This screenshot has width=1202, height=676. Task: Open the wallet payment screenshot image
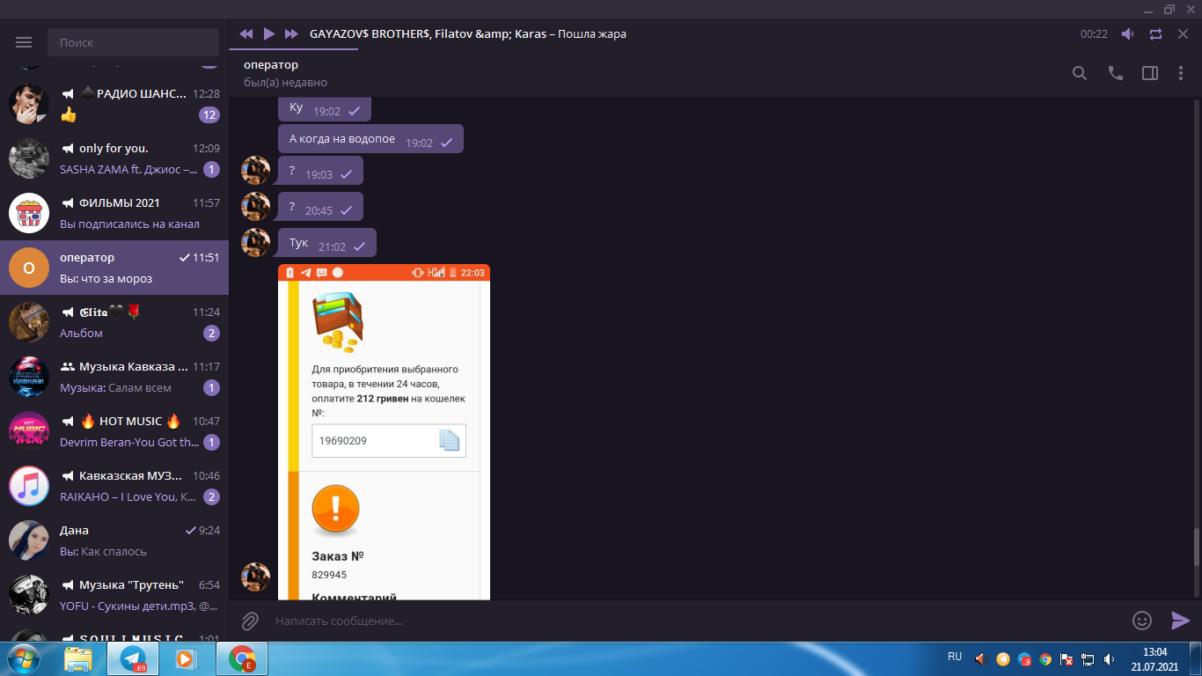pyautogui.click(x=384, y=432)
